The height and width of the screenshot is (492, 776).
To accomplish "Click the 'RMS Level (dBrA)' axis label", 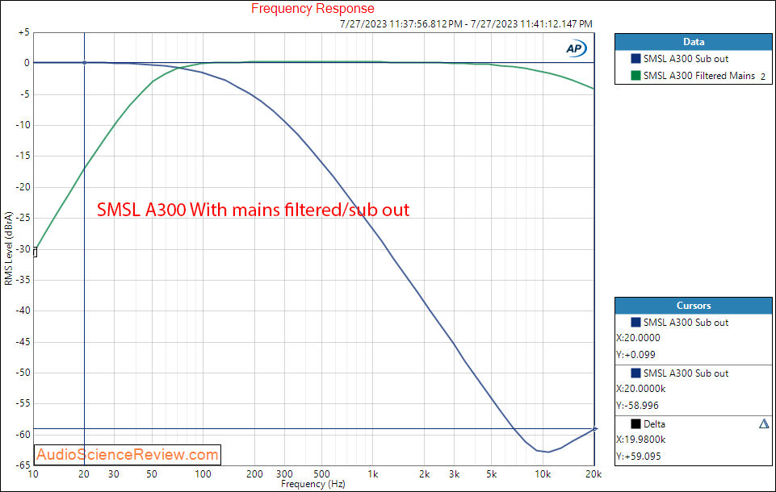I will (x=8, y=248).
